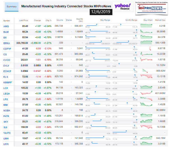Select BX average volume 6.748M

79,37
